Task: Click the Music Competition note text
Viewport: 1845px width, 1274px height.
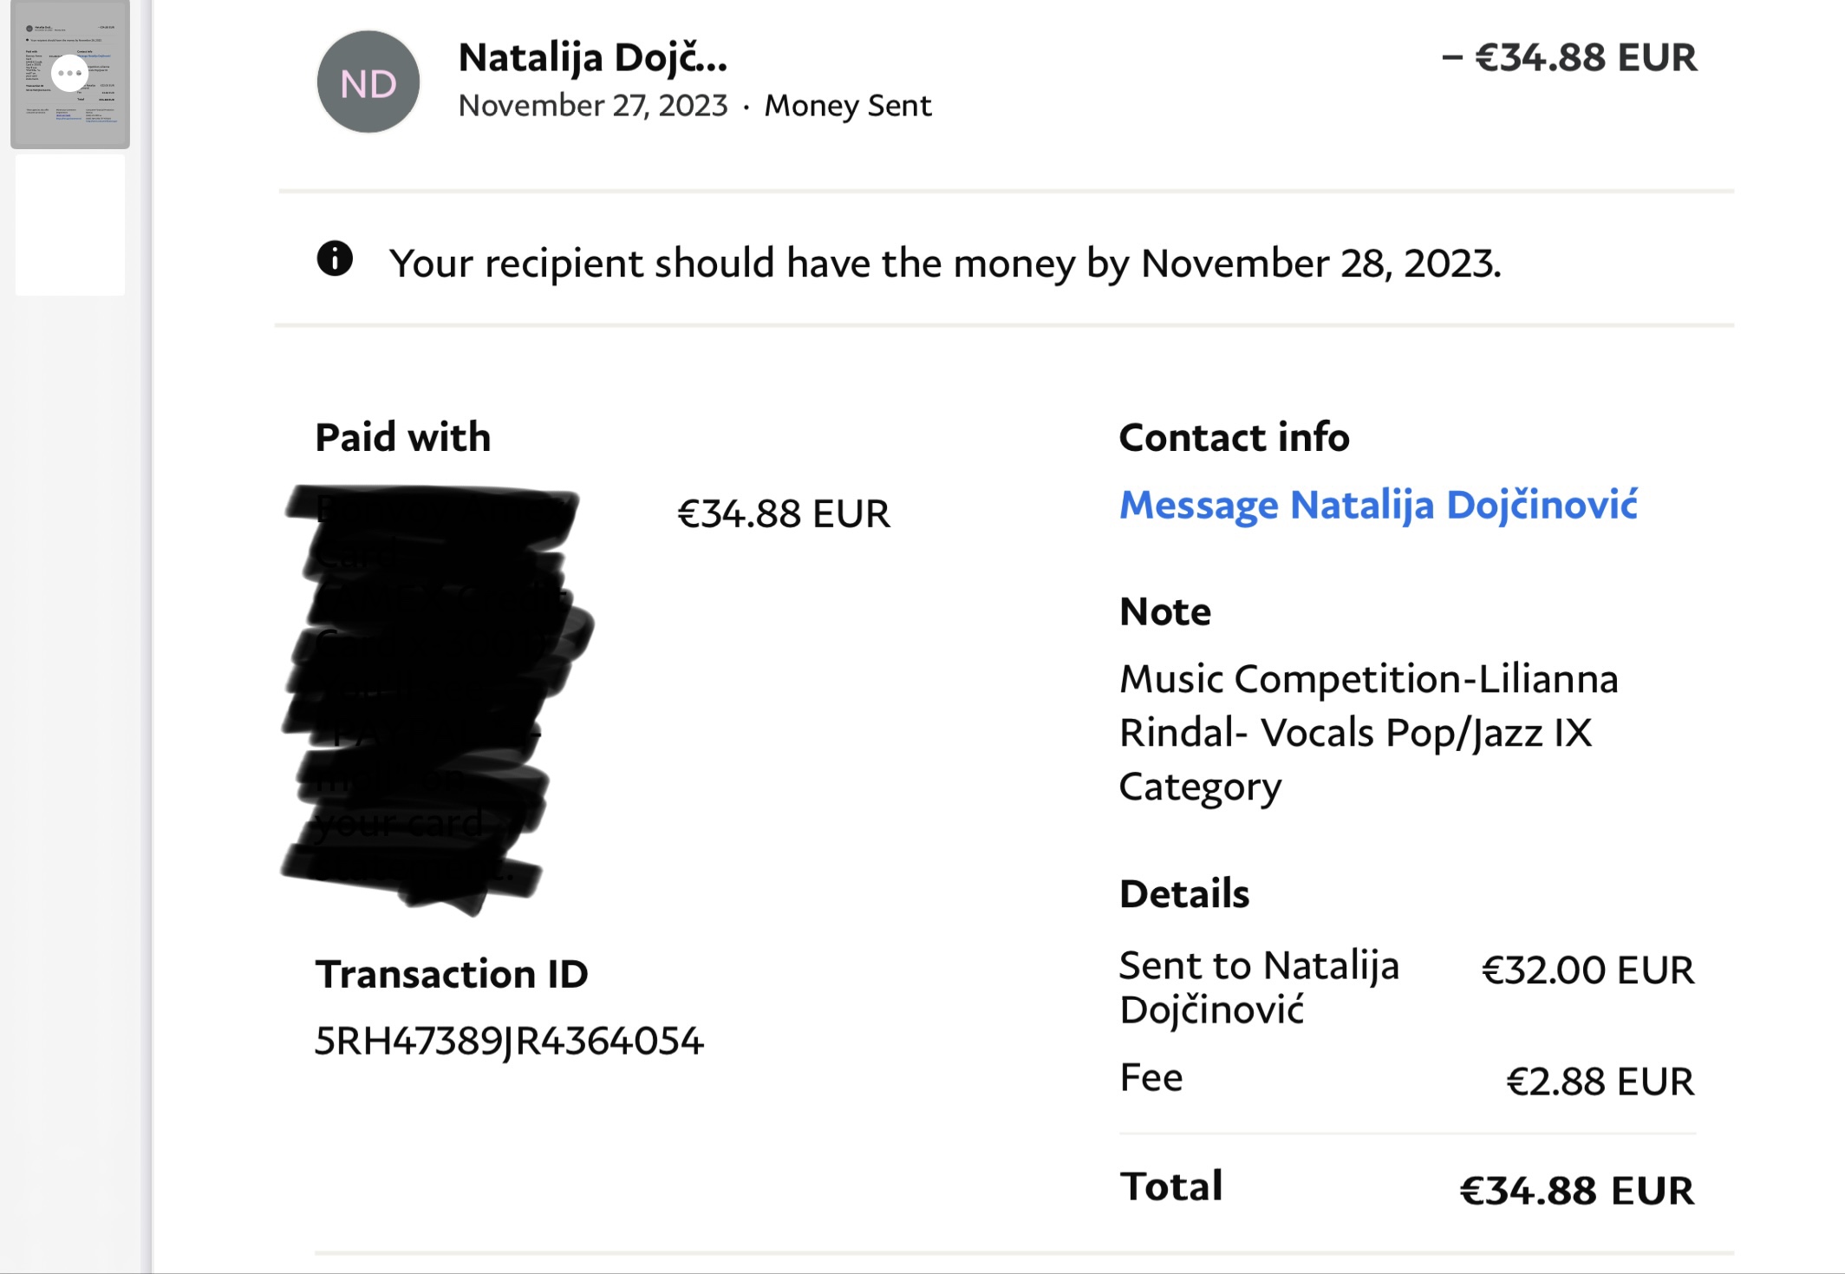Action: tap(1368, 732)
